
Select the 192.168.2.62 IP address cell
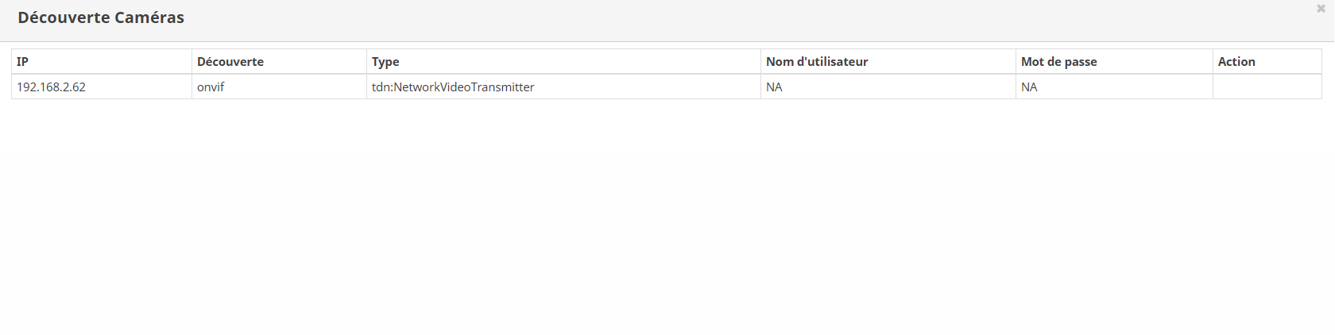(51, 87)
